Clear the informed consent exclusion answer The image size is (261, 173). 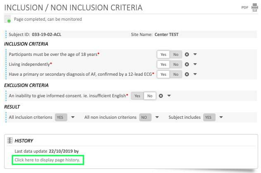(x=161, y=96)
